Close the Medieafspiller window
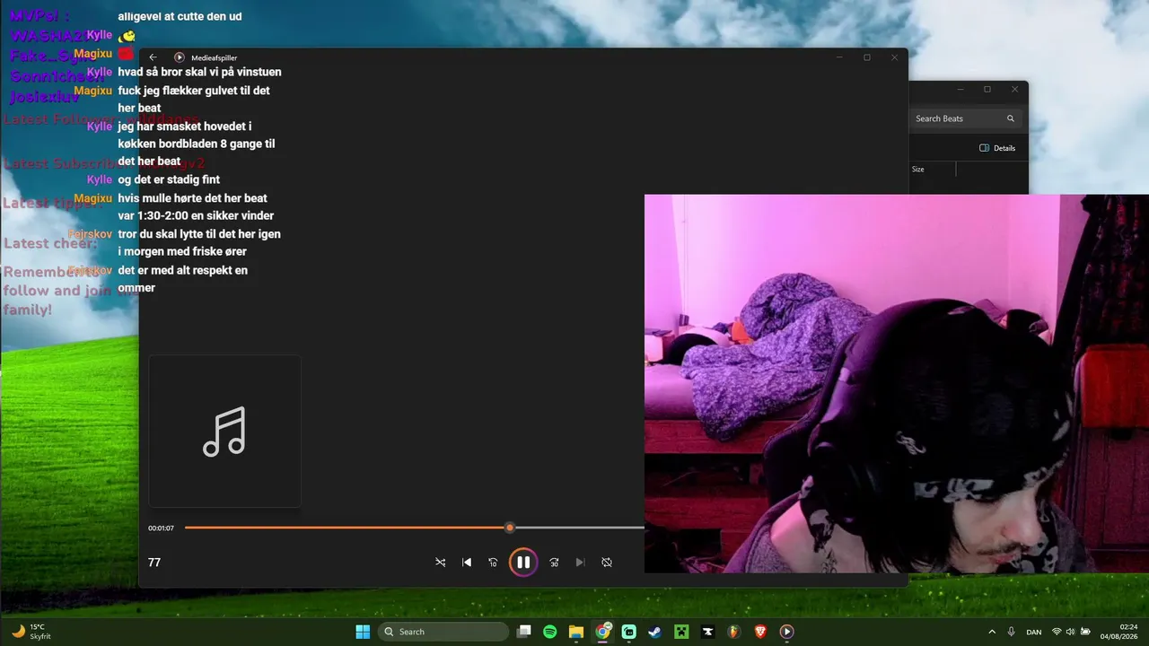This screenshot has height=646, width=1149. [x=894, y=57]
